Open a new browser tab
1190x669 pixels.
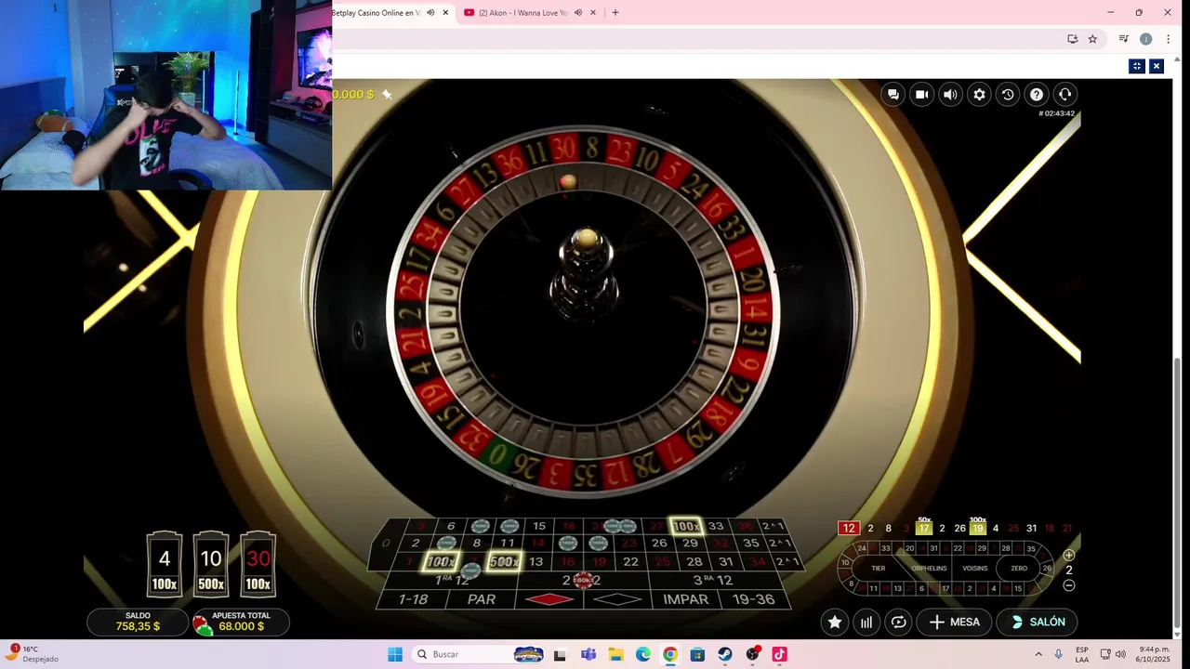pyautogui.click(x=615, y=13)
